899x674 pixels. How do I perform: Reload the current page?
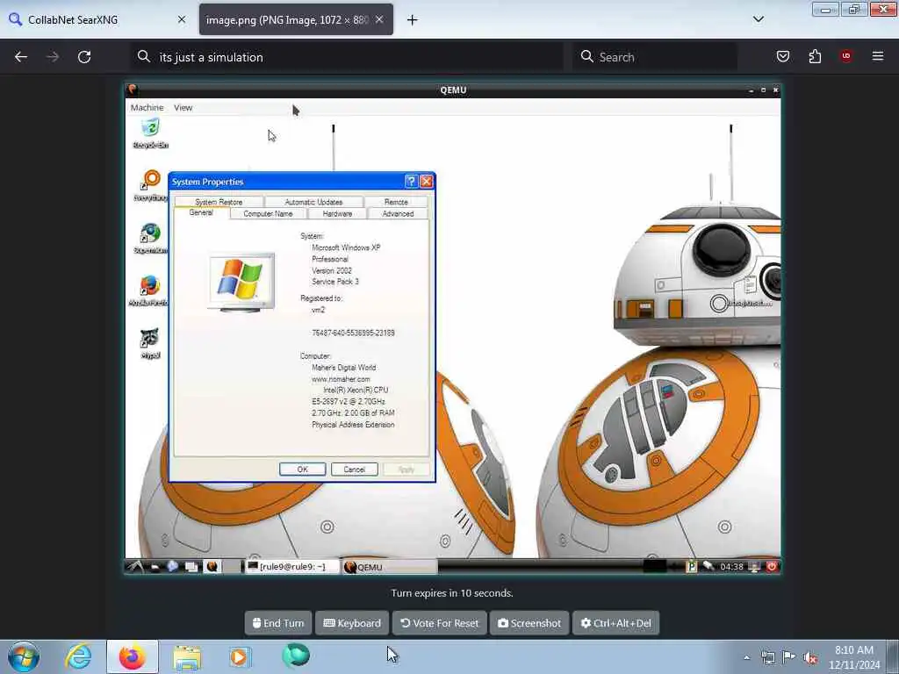click(84, 57)
